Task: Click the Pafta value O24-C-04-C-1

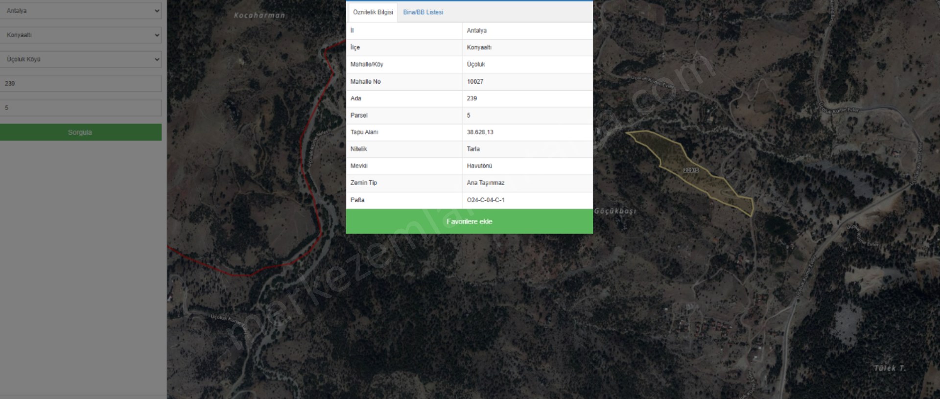Action: coord(485,200)
